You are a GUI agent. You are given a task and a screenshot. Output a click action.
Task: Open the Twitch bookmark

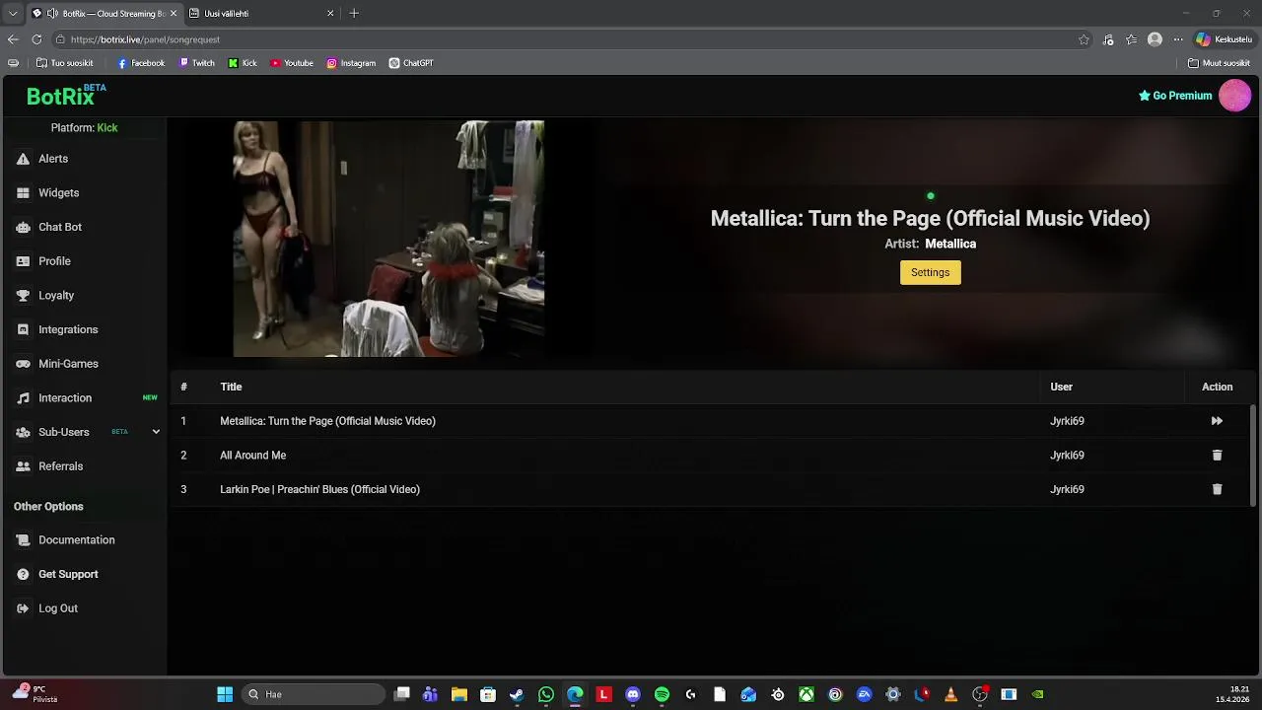196,63
